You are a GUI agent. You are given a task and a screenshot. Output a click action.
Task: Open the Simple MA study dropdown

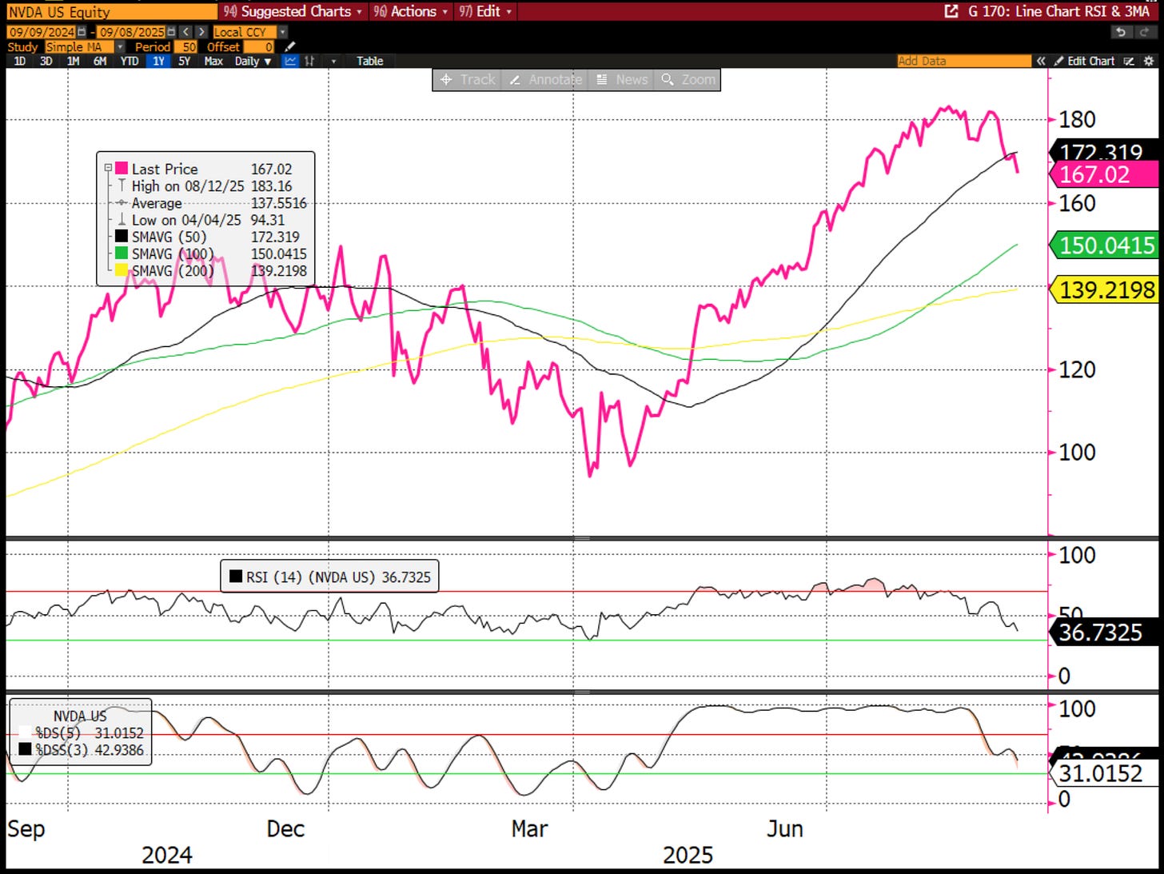[x=120, y=46]
